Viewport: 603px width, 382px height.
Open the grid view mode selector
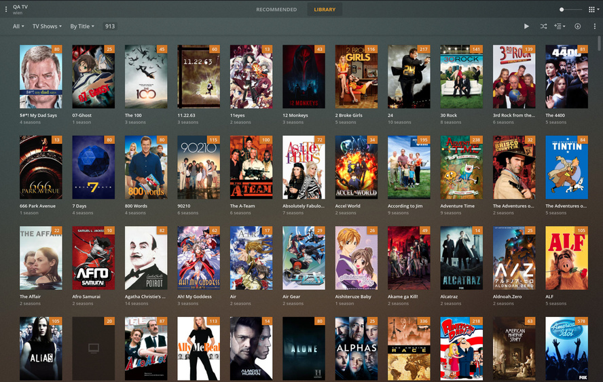[x=593, y=9]
